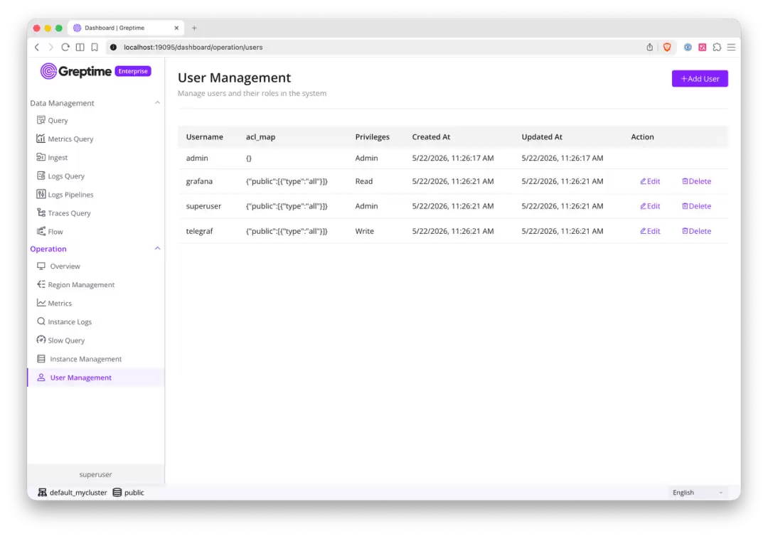Click the Add User button
The height and width of the screenshot is (536, 768).
click(700, 79)
